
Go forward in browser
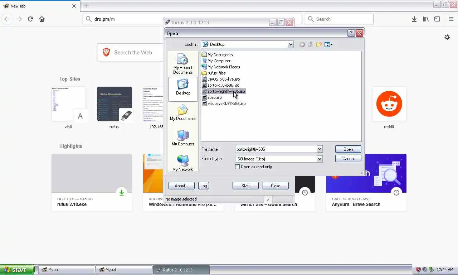click(x=19, y=19)
